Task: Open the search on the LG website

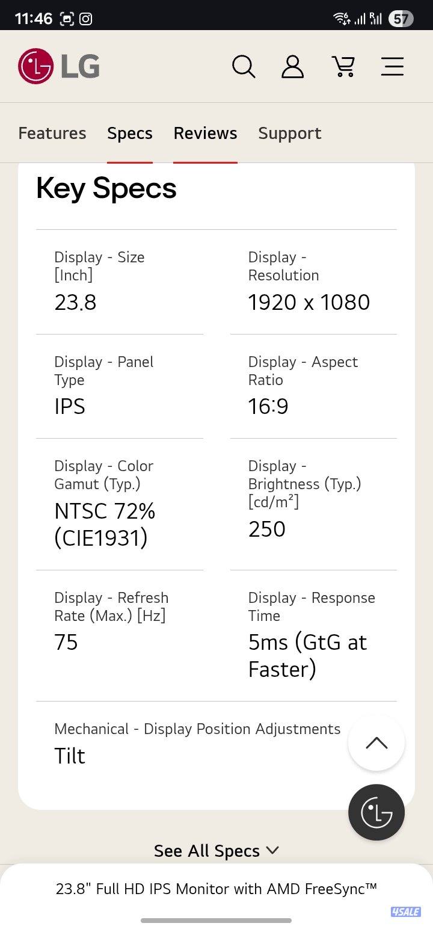Action: coord(244,67)
